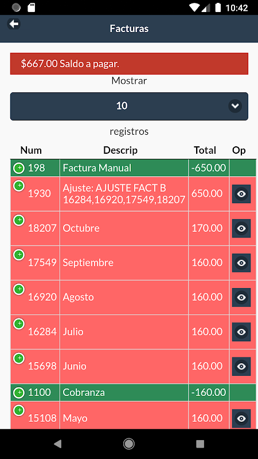Select the Cobranza description cell
Viewport: 258px width, 459px height.
tap(124, 392)
